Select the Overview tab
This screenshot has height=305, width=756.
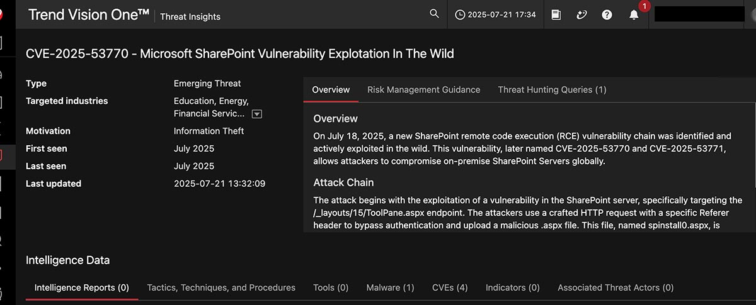point(331,89)
